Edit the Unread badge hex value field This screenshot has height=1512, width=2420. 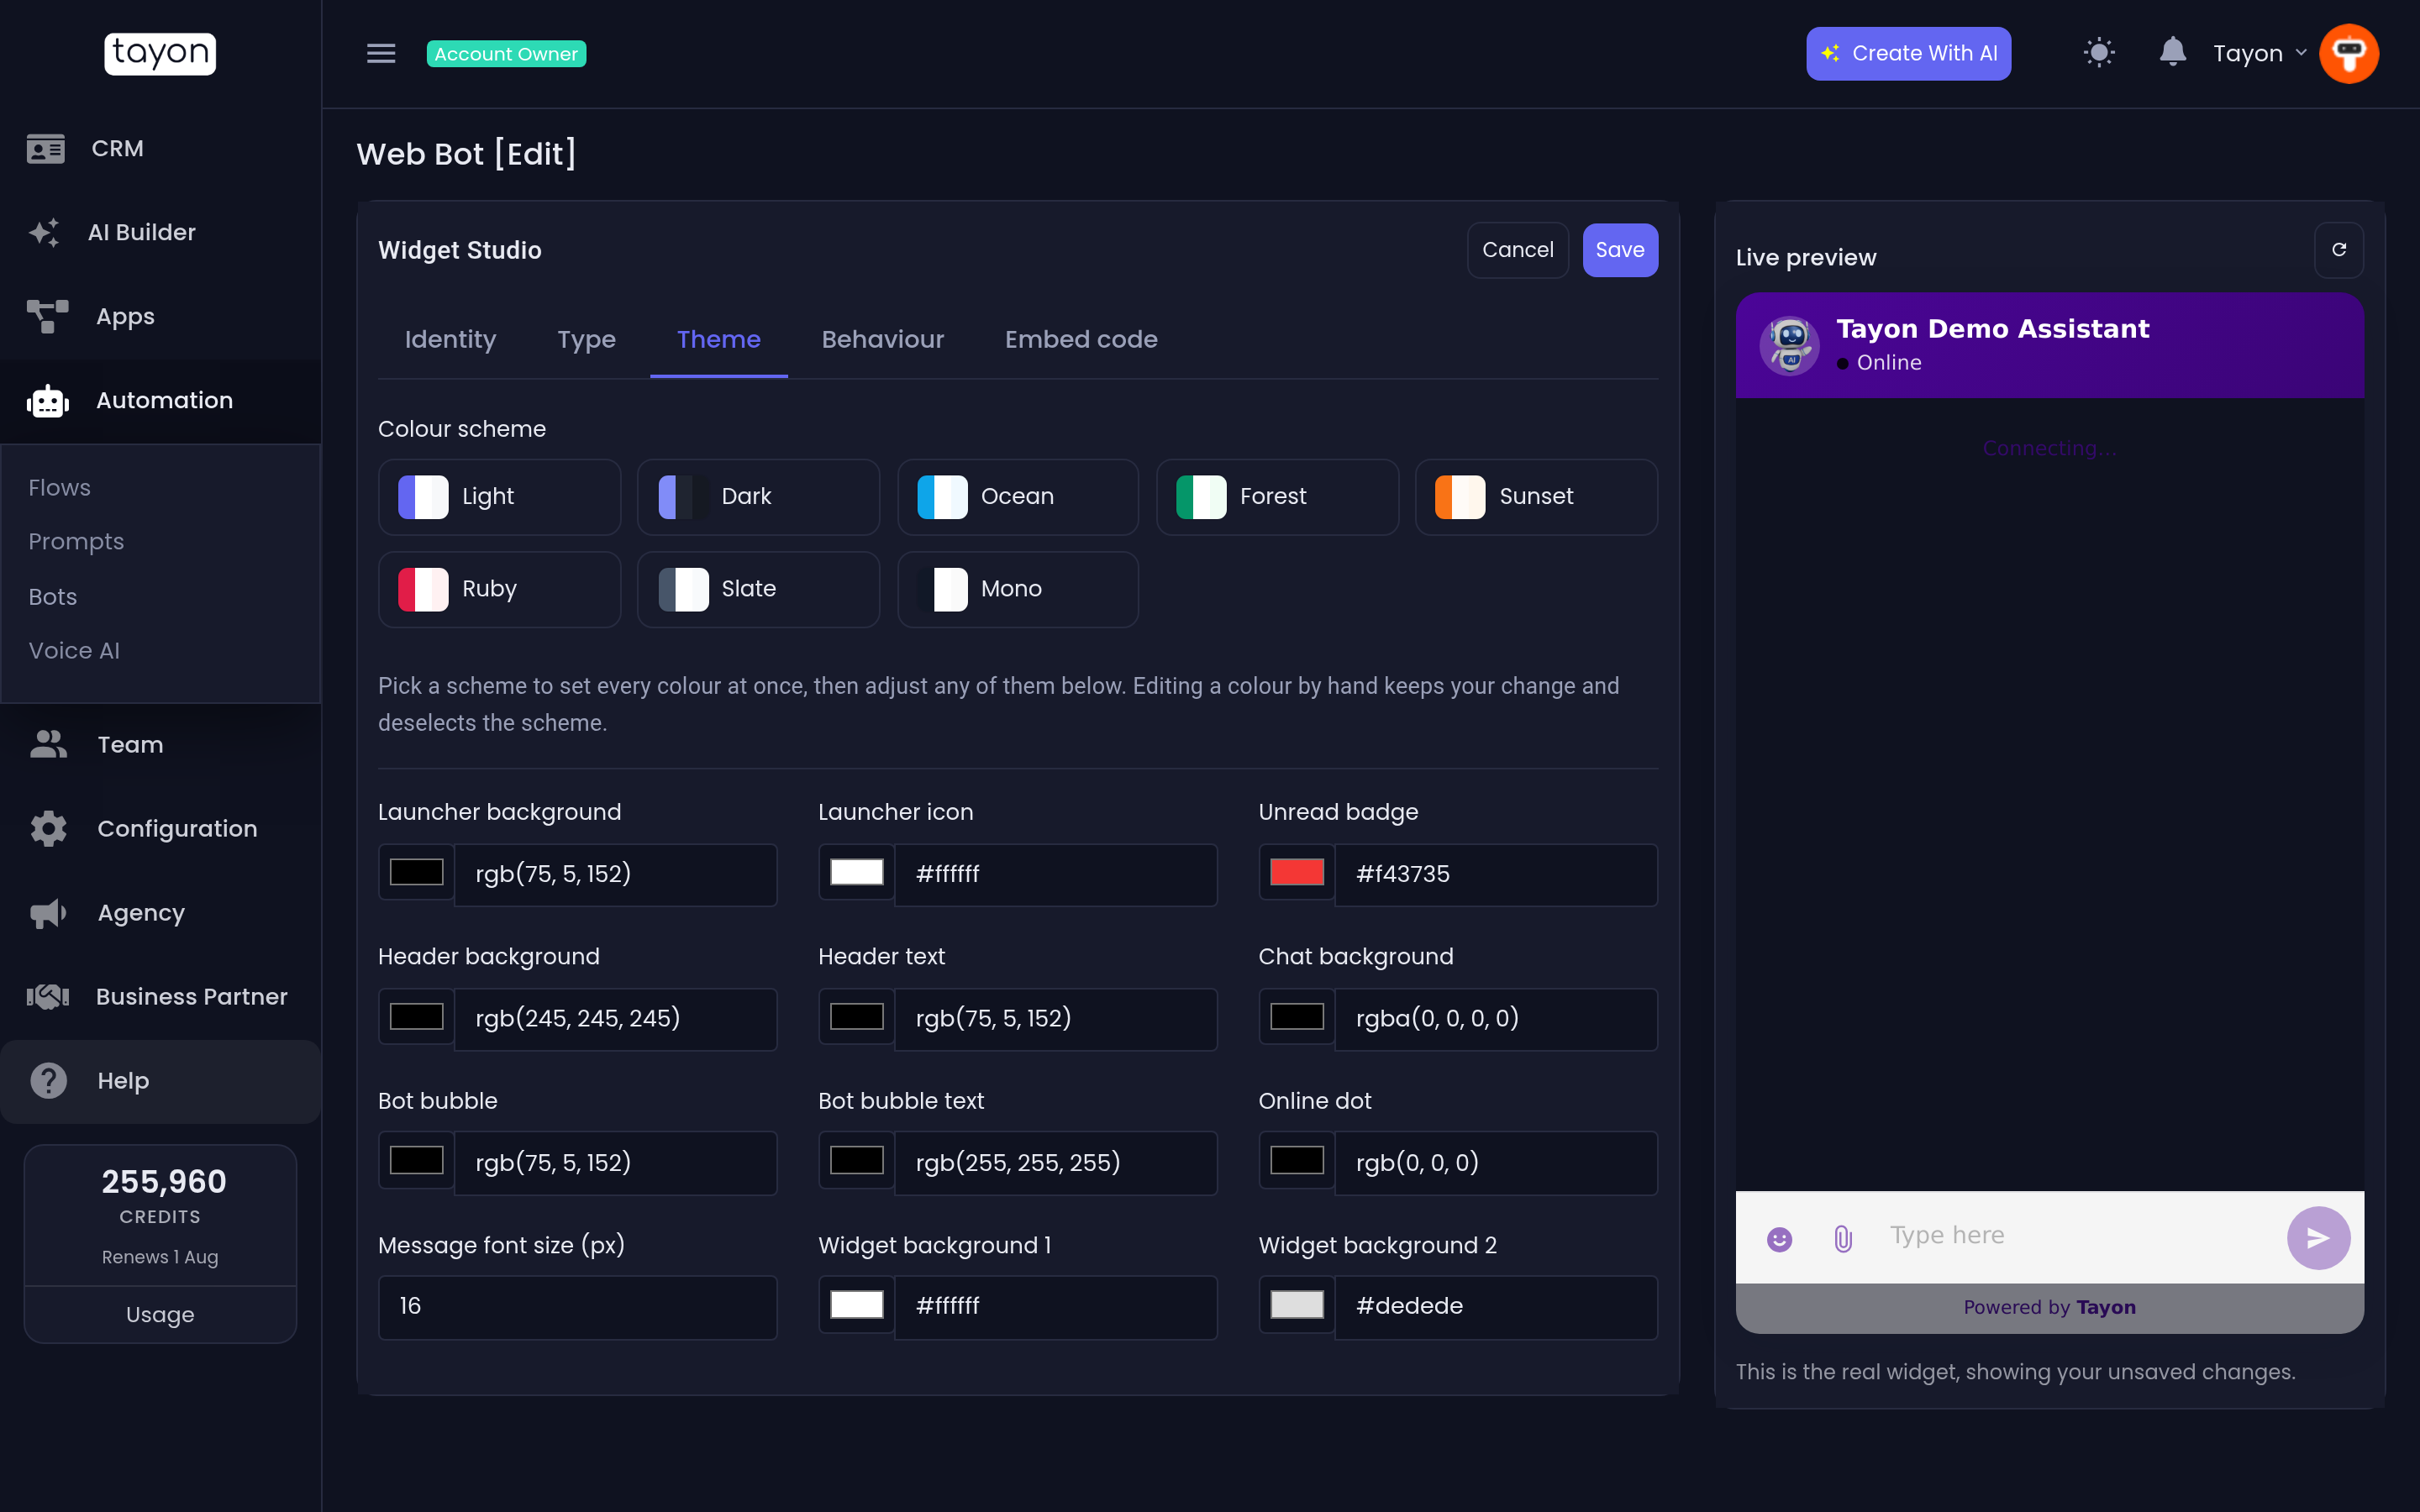[1496, 875]
